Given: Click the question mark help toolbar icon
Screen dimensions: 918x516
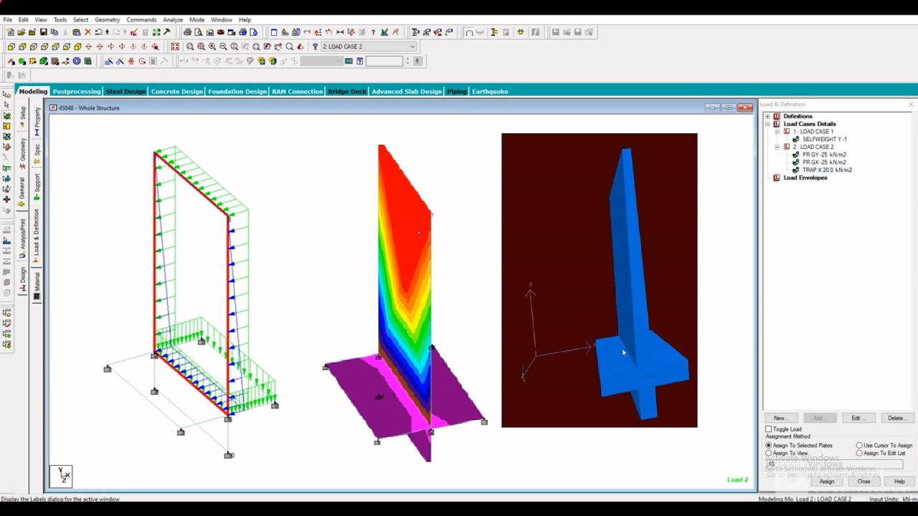Looking at the screenshot, I should tap(373, 32).
